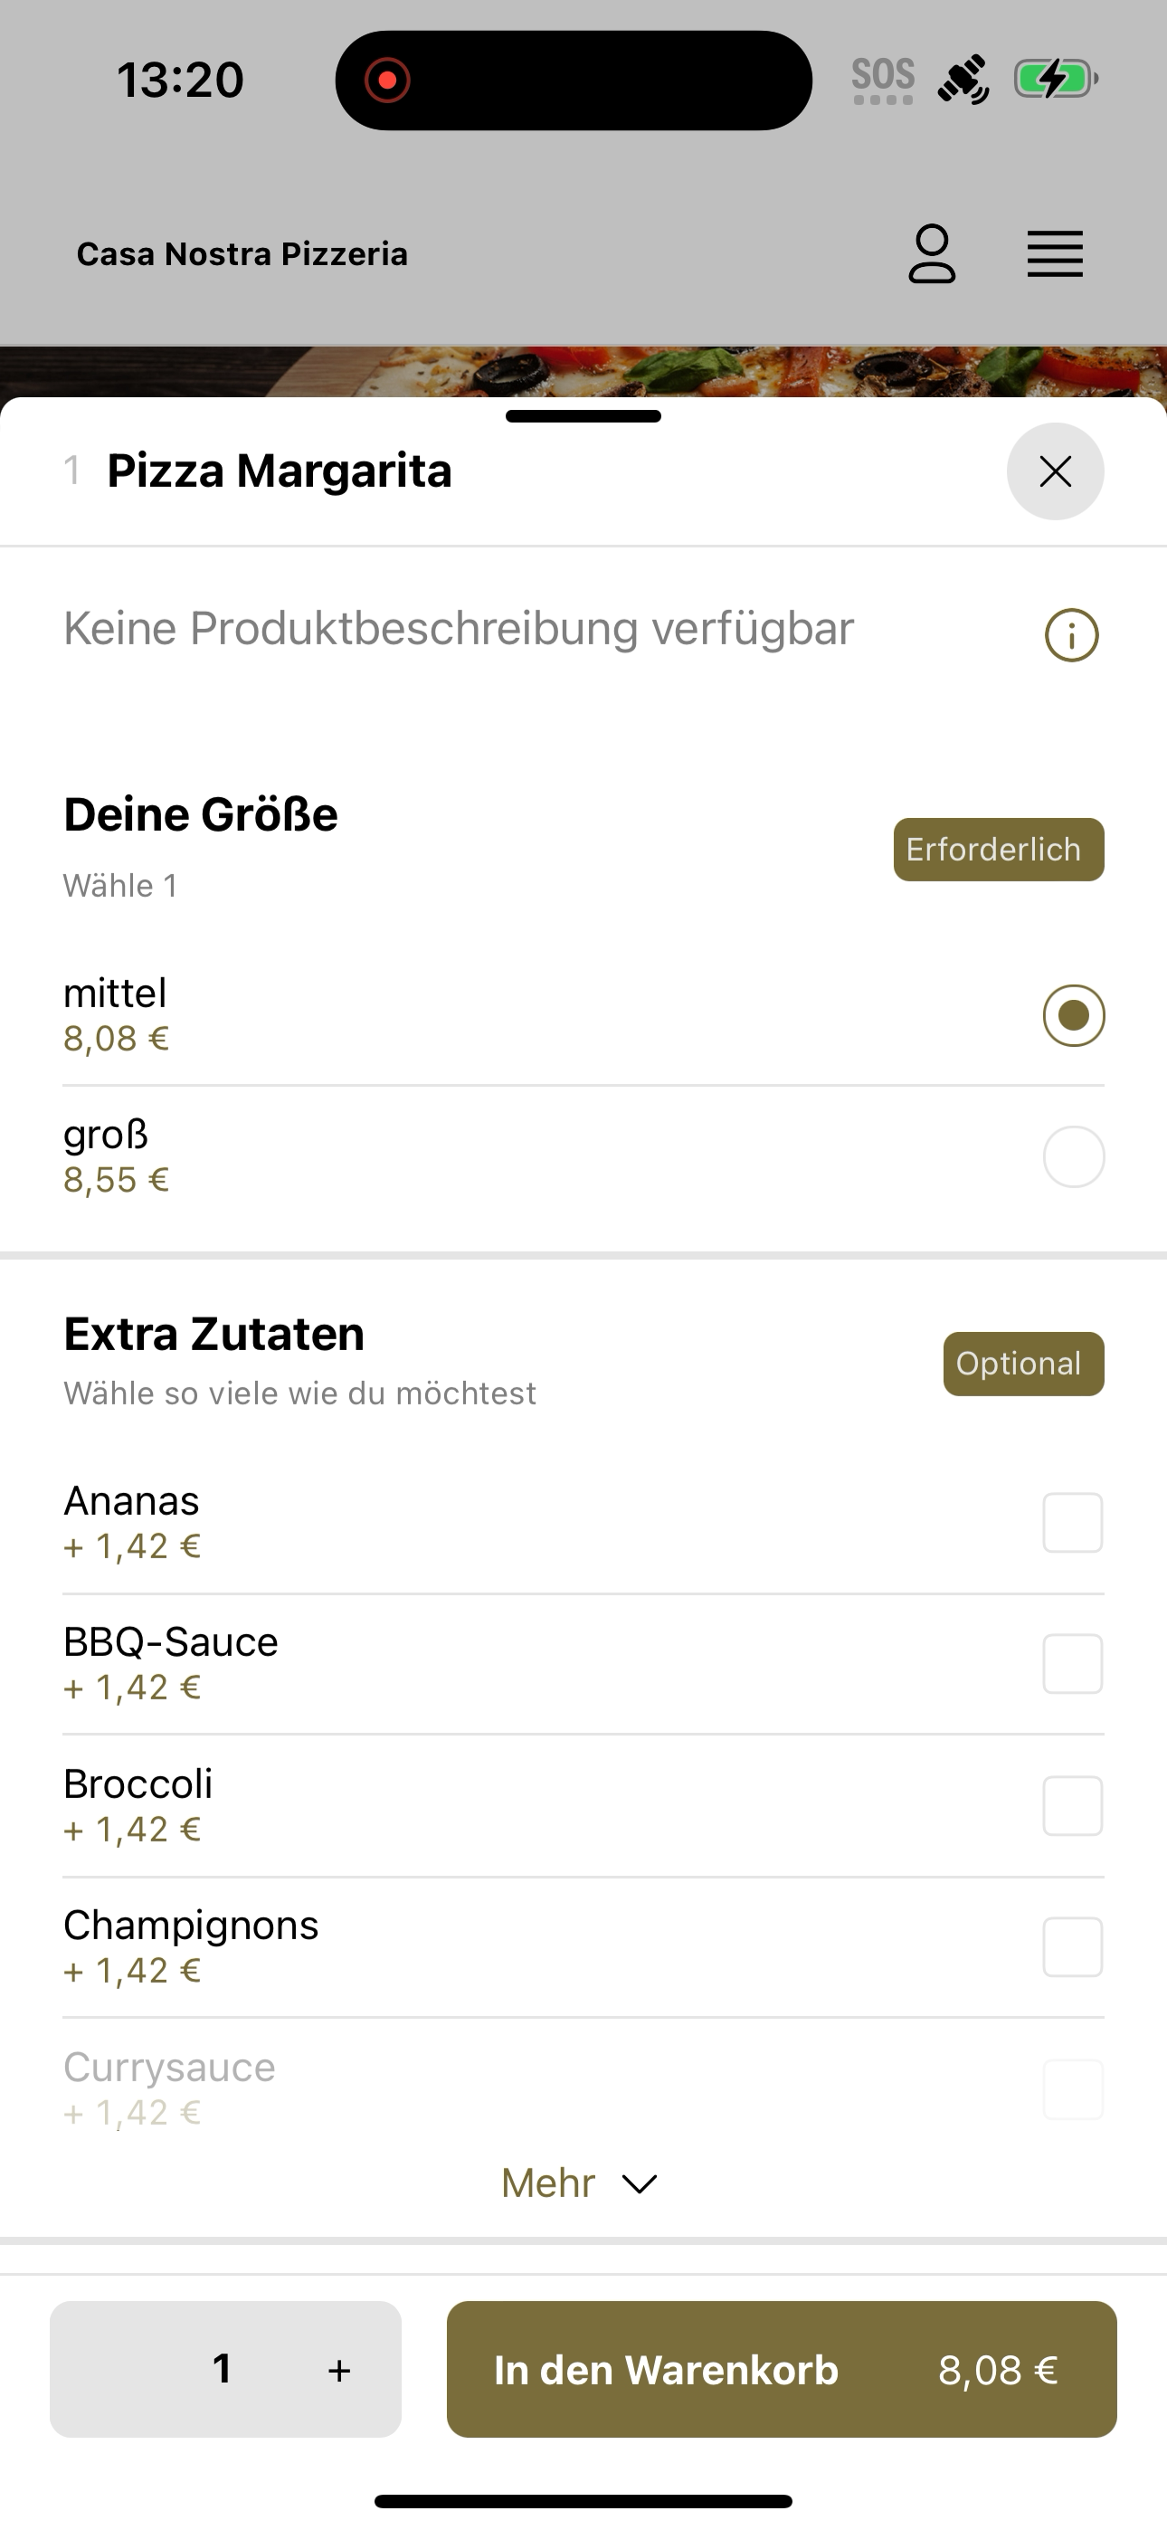Tap the Erforderlich badge
This screenshot has height=2530, width=1167.
[999, 850]
